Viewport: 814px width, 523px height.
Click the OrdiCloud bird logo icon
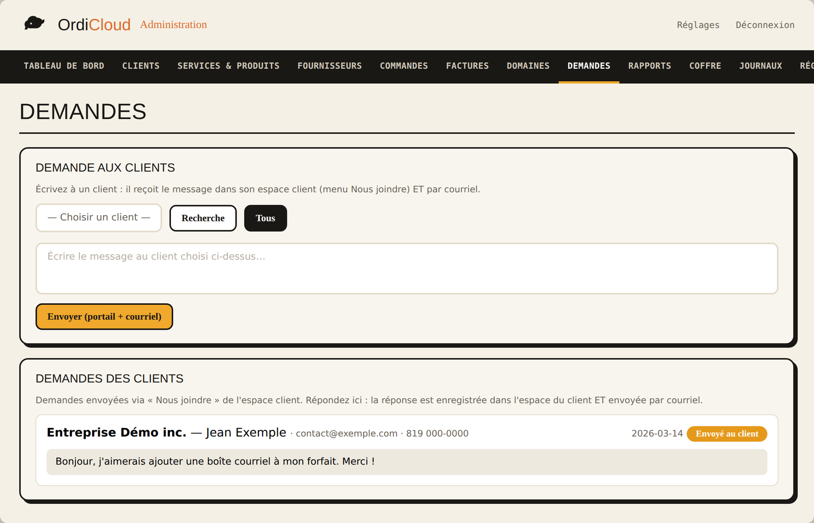pos(35,23)
